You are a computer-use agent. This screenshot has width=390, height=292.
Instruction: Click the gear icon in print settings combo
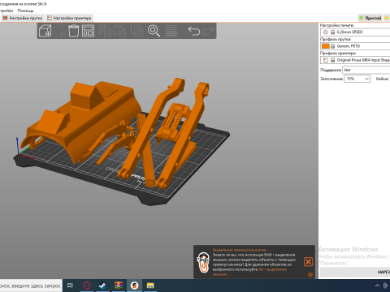tap(326, 32)
